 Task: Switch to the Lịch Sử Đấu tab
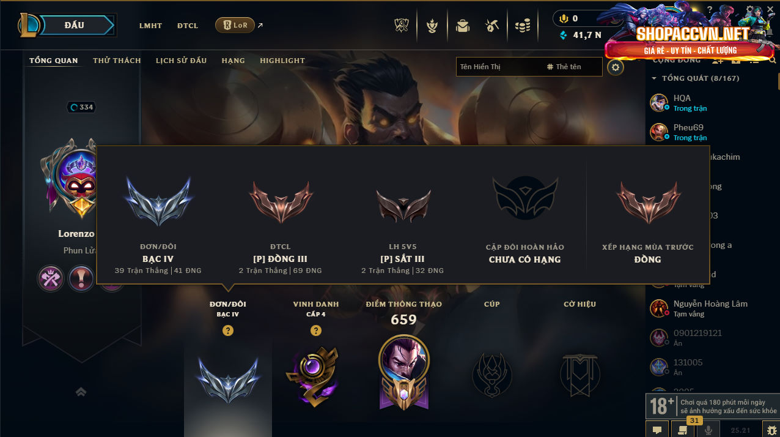pos(181,61)
